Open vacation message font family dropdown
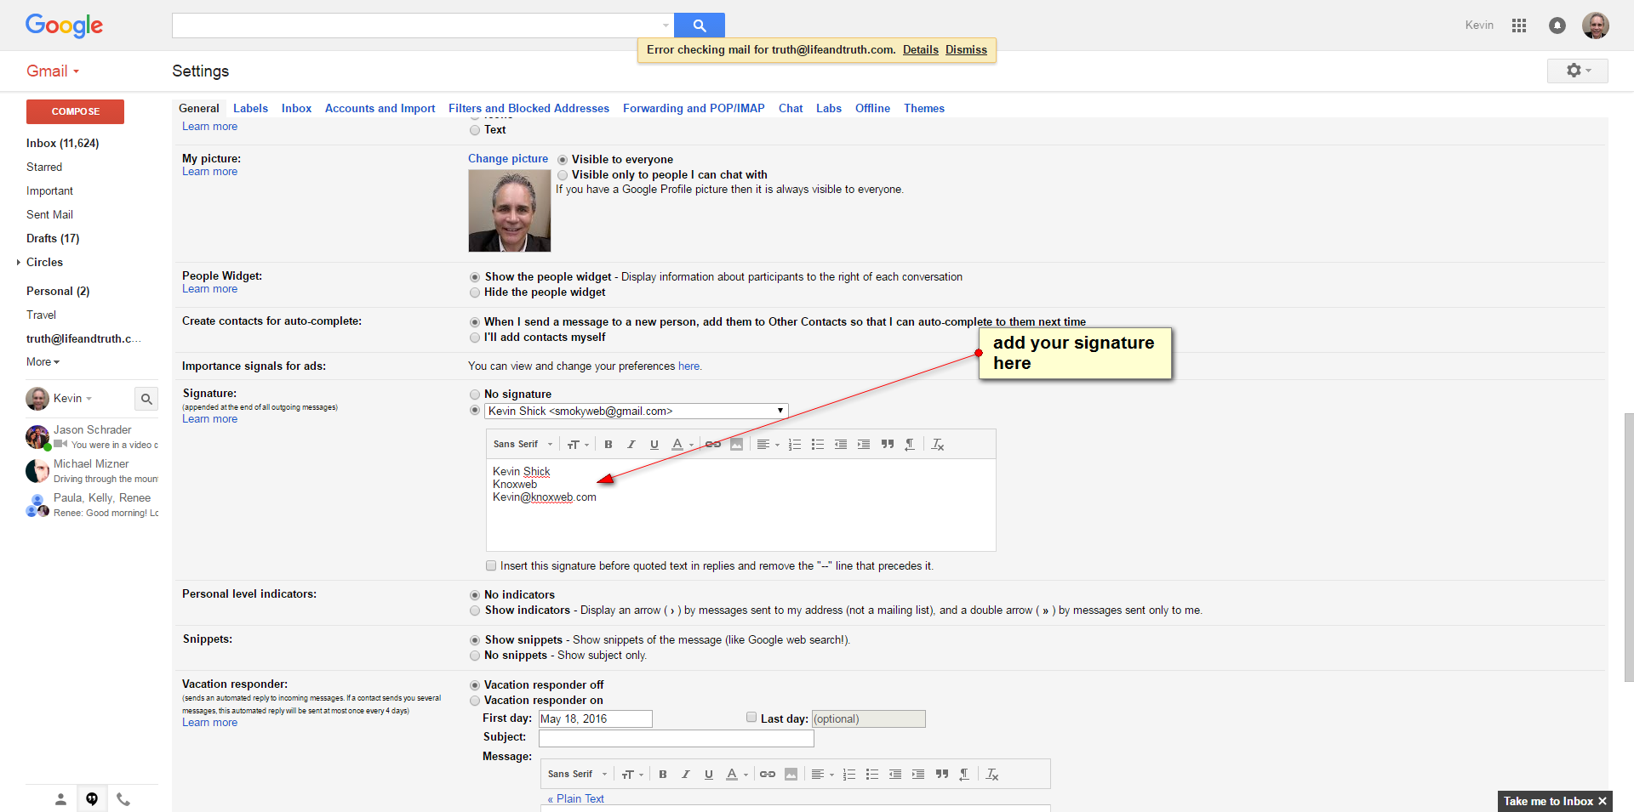The width and height of the screenshot is (1634, 812). [577, 774]
